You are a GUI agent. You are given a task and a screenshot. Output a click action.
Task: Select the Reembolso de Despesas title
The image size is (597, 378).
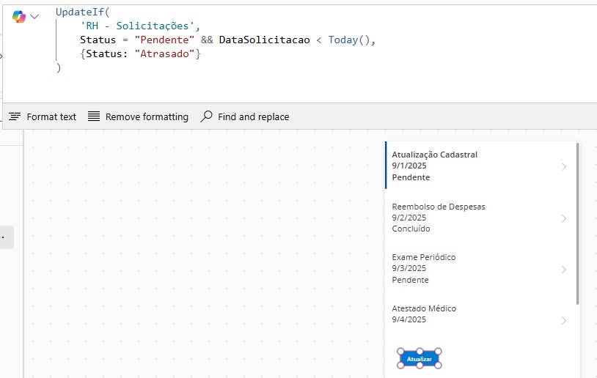point(438,207)
